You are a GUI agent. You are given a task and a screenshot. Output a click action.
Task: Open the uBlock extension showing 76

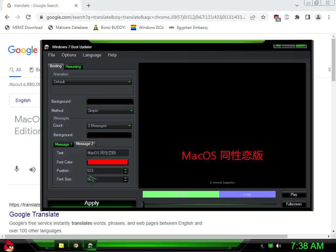(277, 18)
